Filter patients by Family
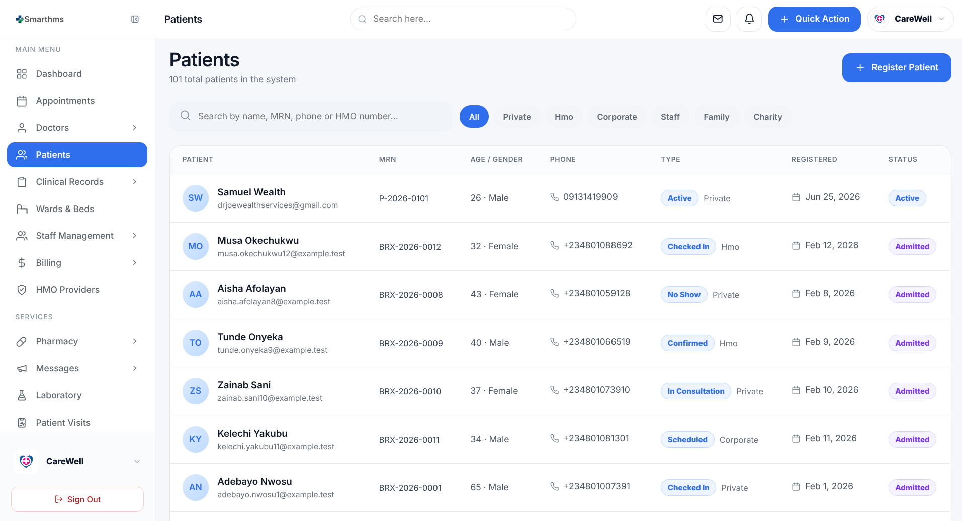Viewport: 962px width, 521px height. [x=716, y=117]
